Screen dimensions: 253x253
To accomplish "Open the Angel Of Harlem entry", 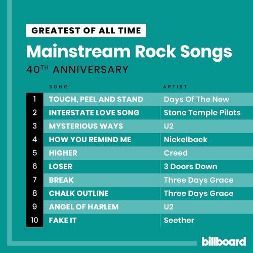I will point(84,207).
